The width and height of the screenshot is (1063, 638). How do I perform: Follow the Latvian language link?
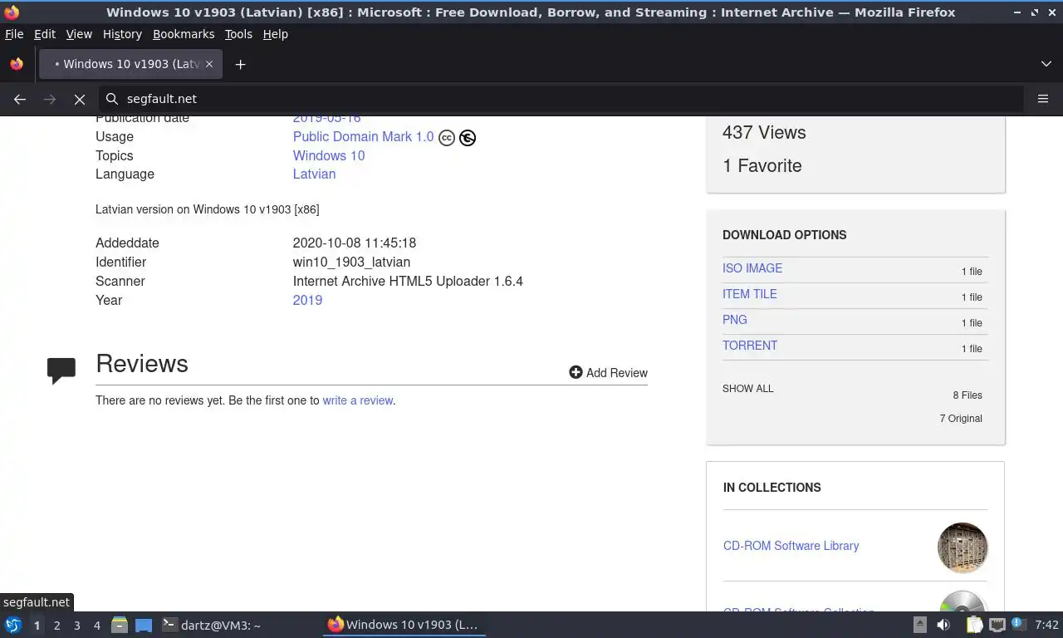pyautogui.click(x=314, y=174)
